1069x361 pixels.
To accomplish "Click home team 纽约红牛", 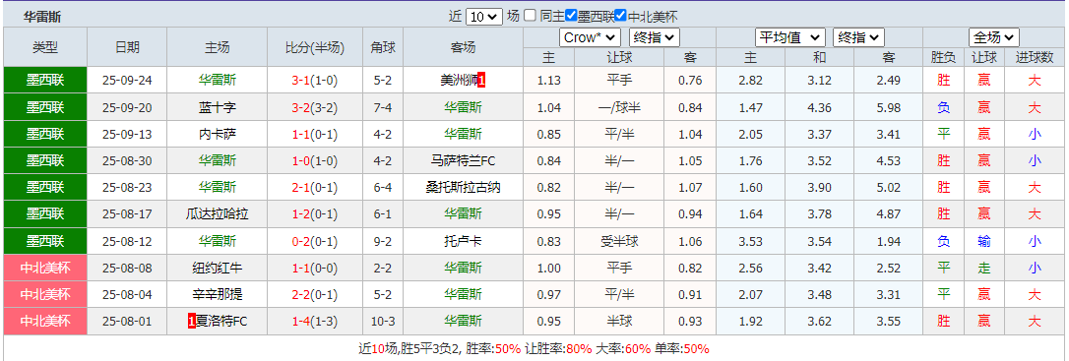I will [218, 268].
